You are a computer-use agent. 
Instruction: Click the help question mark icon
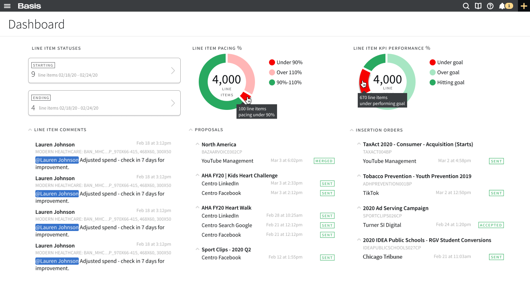click(x=490, y=6)
